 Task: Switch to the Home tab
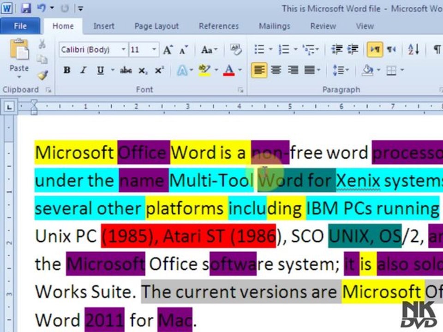pyautogui.click(x=63, y=26)
